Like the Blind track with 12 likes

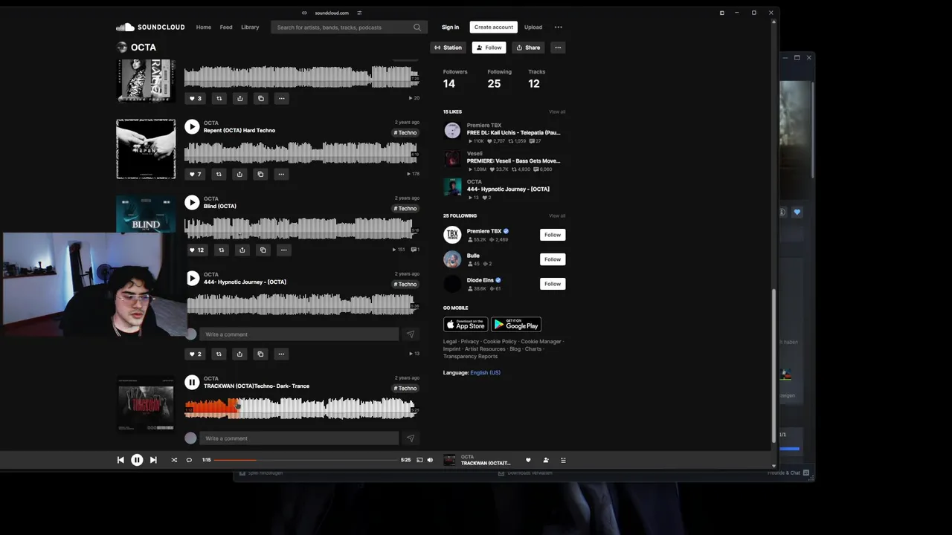click(196, 250)
